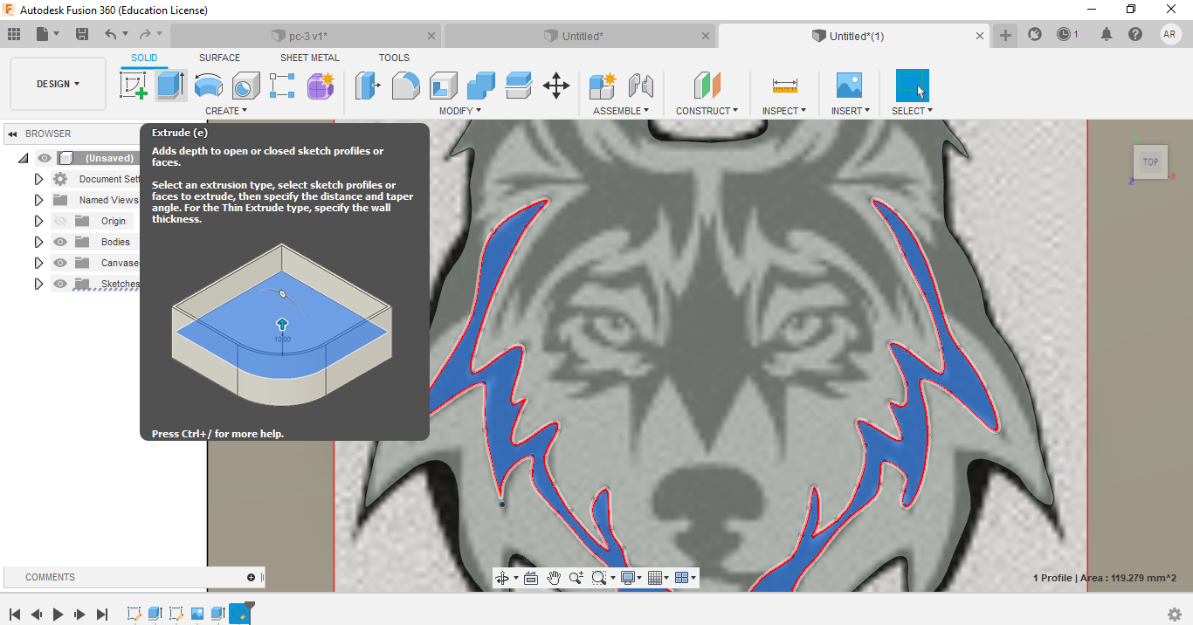The image size is (1193, 625).
Task: Select the Create Sketch tool
Action: tap(134, 86)
